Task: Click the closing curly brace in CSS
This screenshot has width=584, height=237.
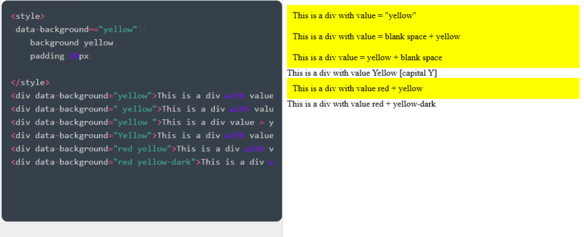Action: point(13,69)
